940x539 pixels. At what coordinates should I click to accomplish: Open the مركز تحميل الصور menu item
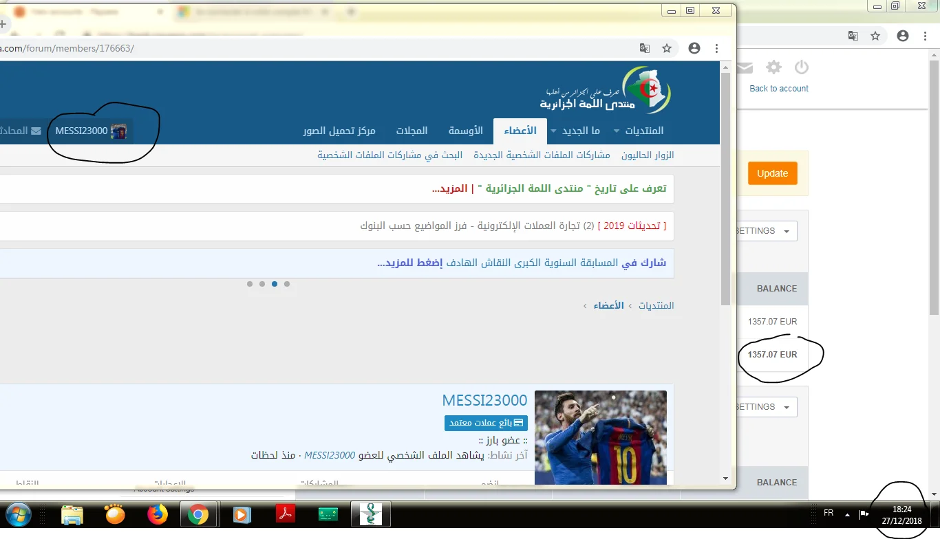339,131
